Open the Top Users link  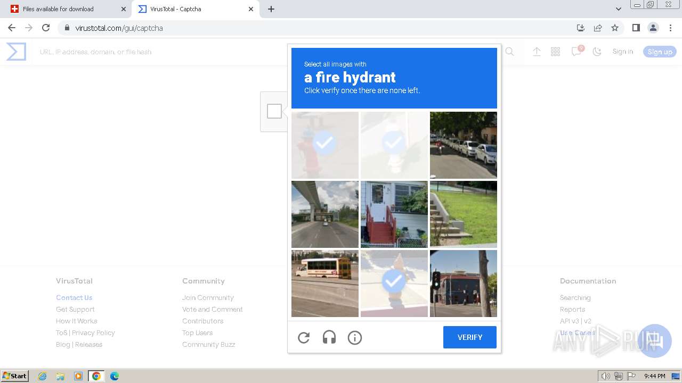coord(197,332)
